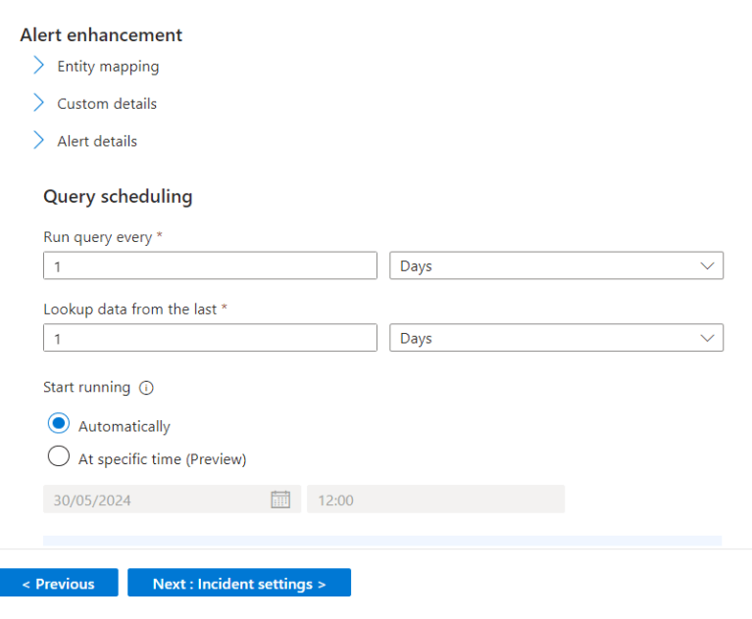This screenshot has width=752, height=619.
Task: Click the Start running info icon
Action: click(146, 388)
